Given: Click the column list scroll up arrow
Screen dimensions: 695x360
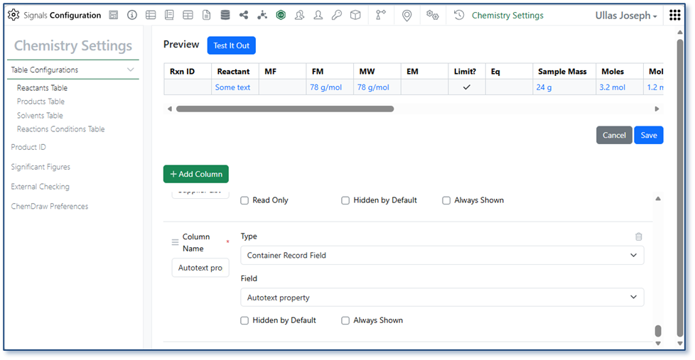Looking at the screenshot, I should pyautogui.click(x=658, y=199).
